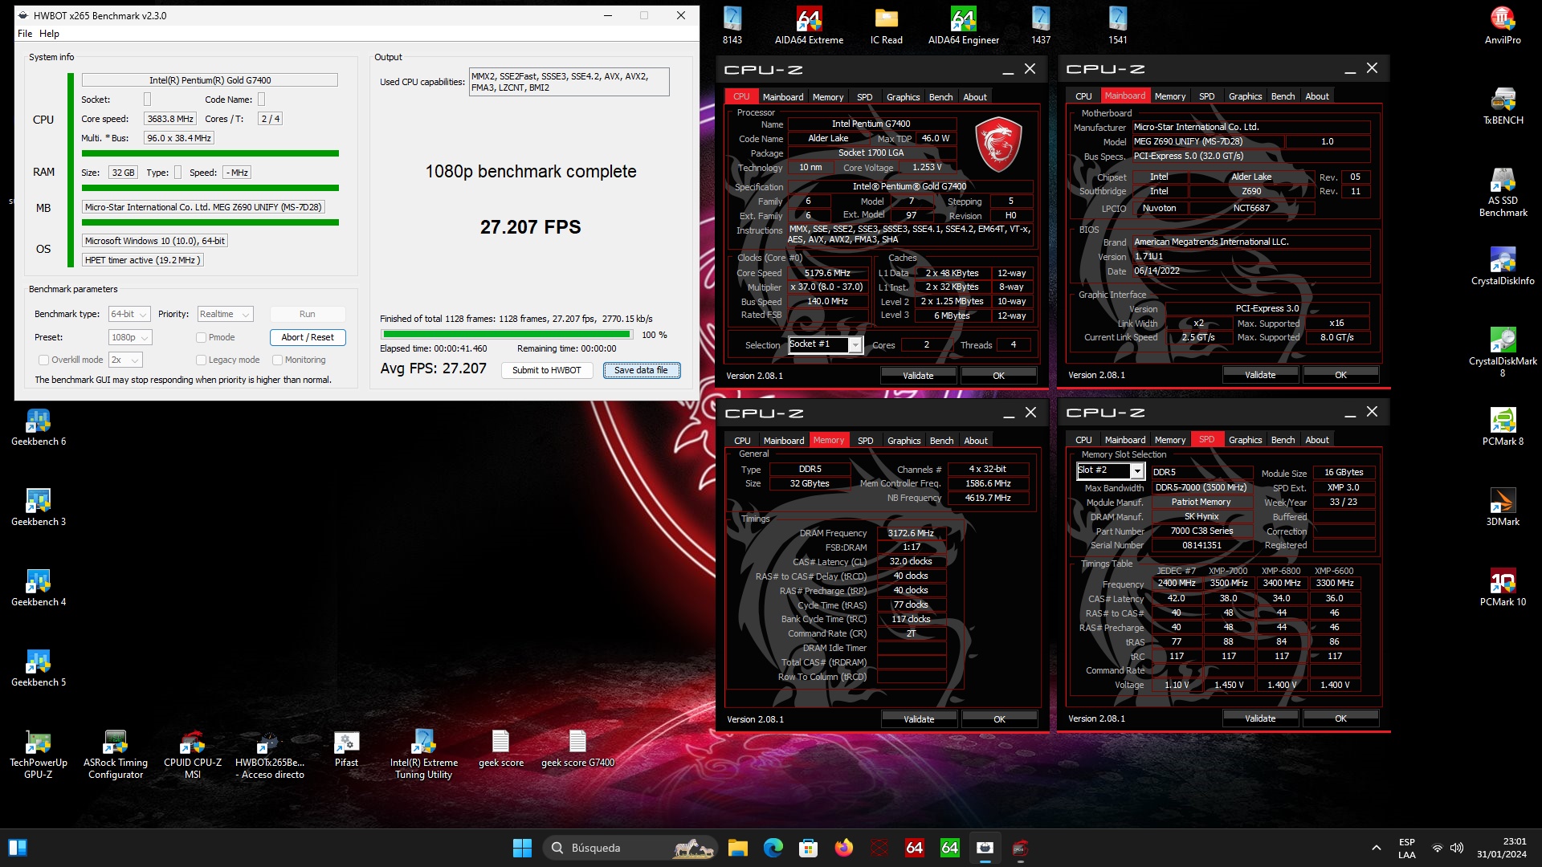Viewport: 1542px width, 867px height.
Task: Launch CrystalDiskInfo desktop icon
Action: click(x=1503, y=267)
